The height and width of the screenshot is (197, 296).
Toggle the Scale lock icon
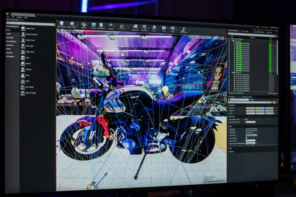point(275,114)
